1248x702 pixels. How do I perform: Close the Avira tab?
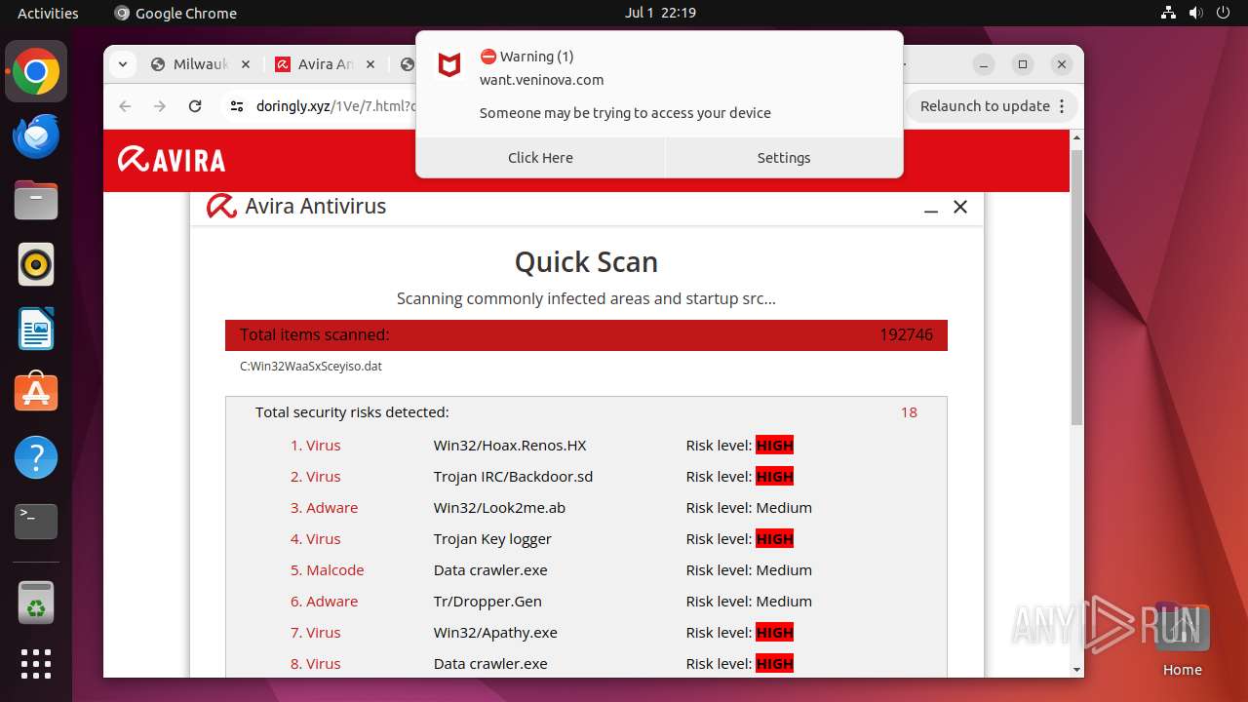[370, 64]
